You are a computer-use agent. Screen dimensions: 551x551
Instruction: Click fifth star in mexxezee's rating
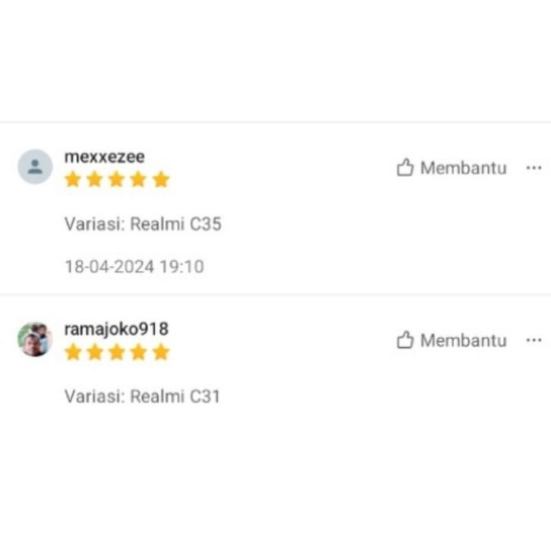pyautogui.click(x=161, y=179)
